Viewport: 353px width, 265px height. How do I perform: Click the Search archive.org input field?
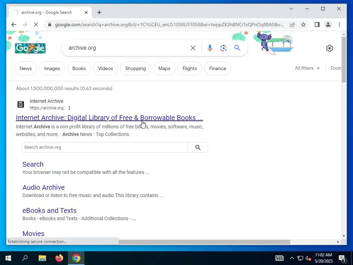click(x=104, y=147)
